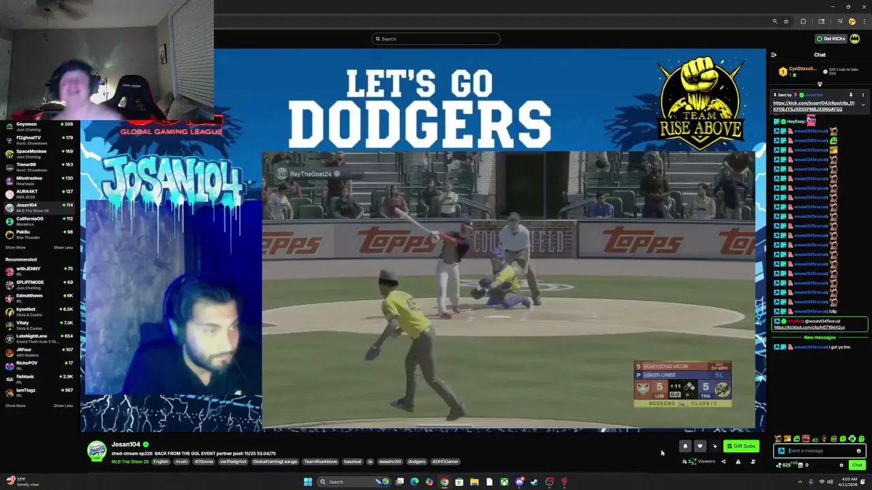Open AURA4KT channel in sidebar
Image resolution: width=872 pixels, height=490 pixels.
(x=40, y=194)
